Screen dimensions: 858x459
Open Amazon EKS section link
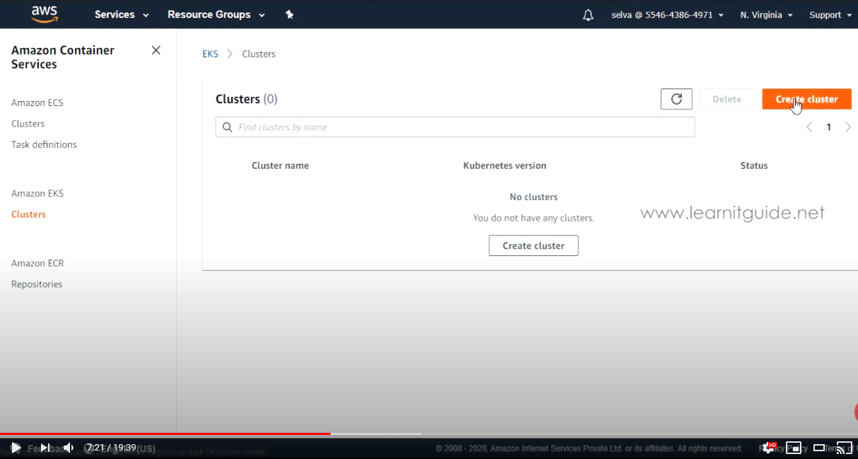[37, 193]
